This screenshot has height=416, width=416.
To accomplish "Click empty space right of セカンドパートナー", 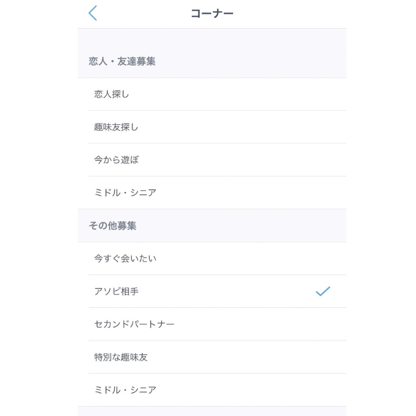I will pyautogui.click(x=260, y=324).
